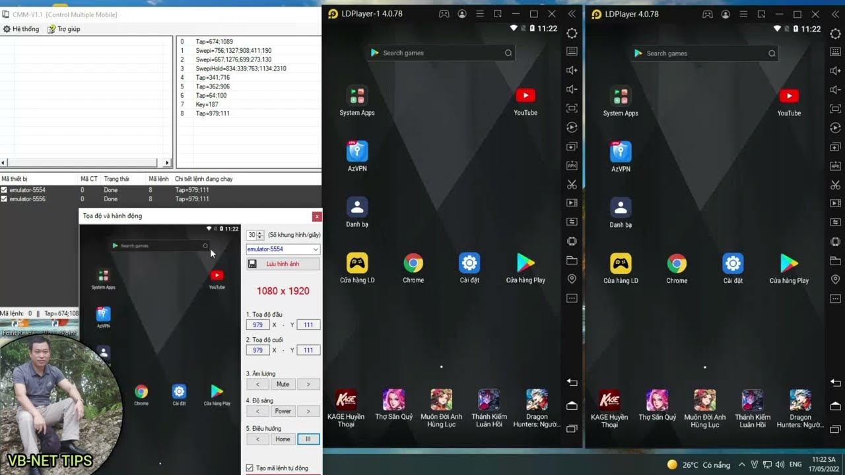The image size is (845, 475).
Task: Collapse second LDPlayer sidebar with double chevron
Action: [835, 14]
